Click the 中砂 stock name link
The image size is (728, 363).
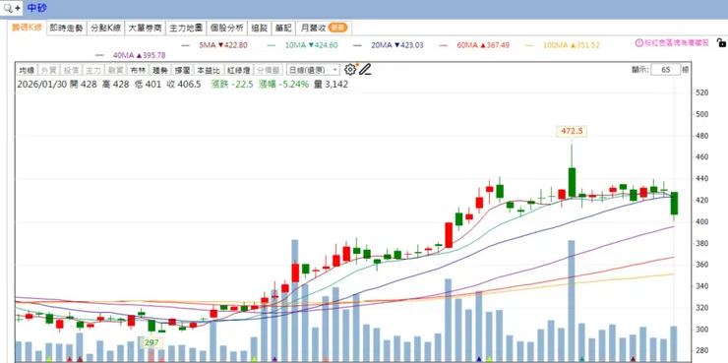pyautogui.click(x=37, y=8)
